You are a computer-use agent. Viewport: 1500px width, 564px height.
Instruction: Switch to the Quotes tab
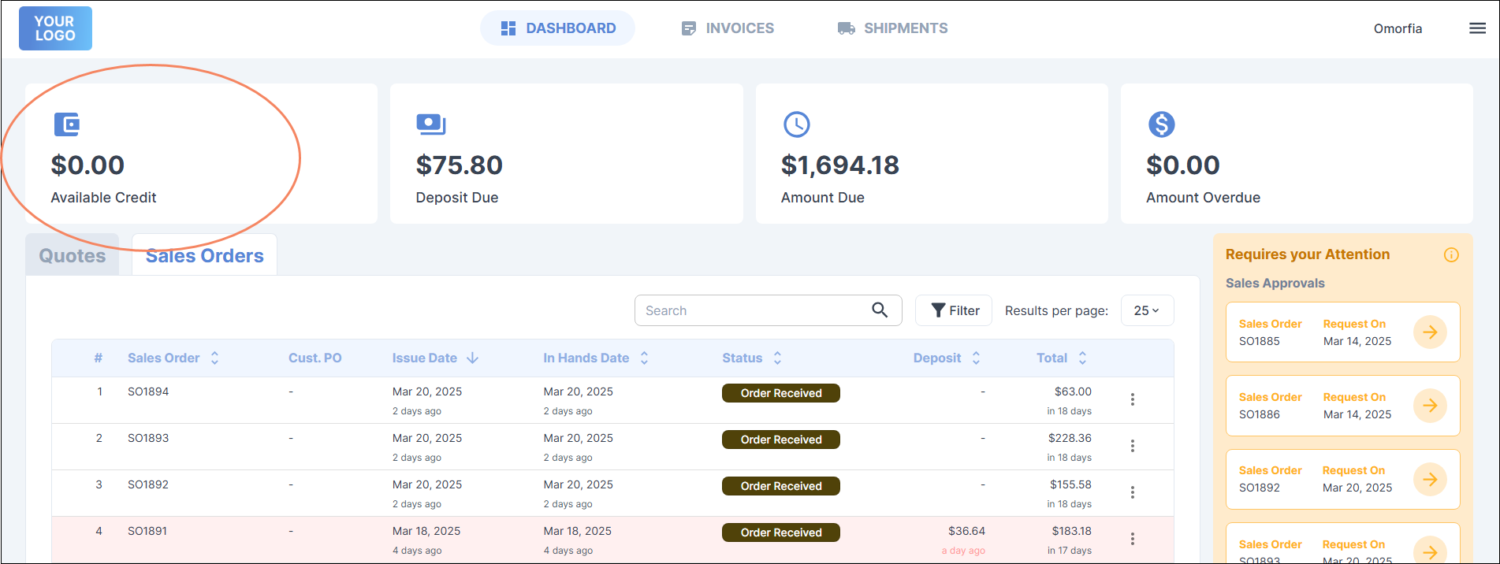click(x=73, y=255)
